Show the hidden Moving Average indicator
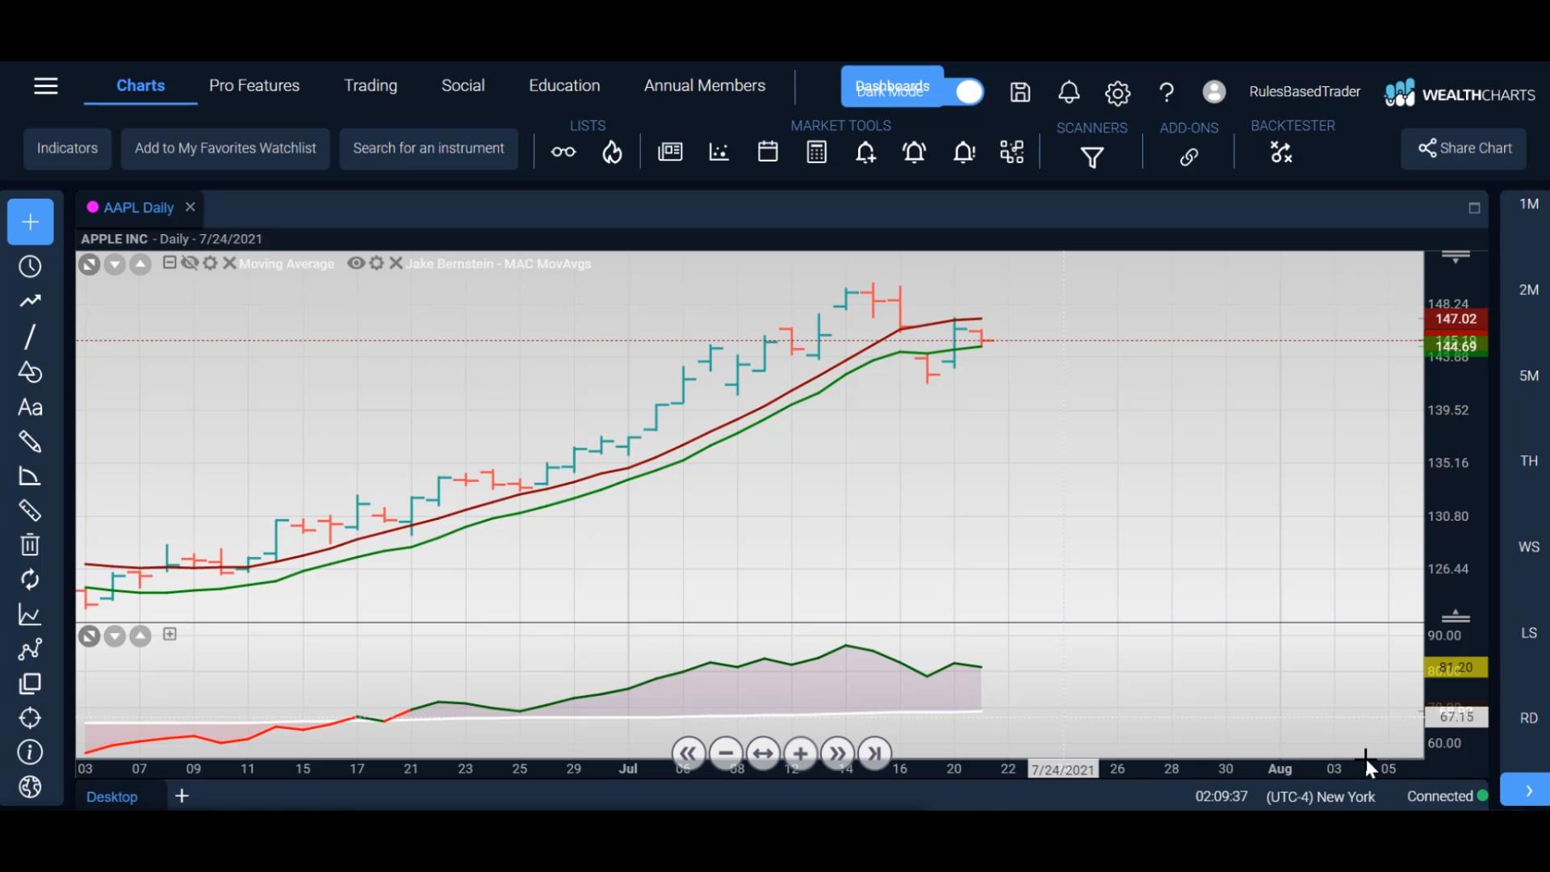Viewport: 1550px width, 872px height. pos(190,263)
